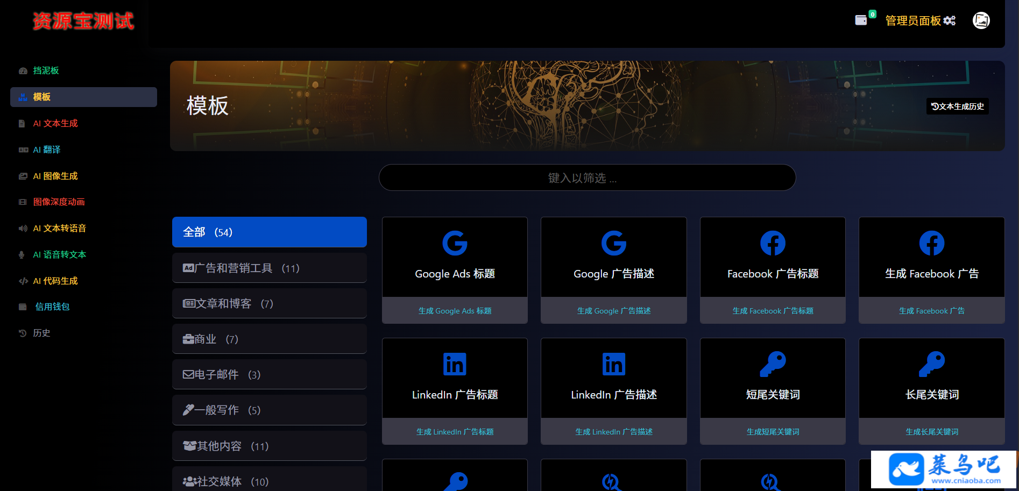Focus the 键入以筛选 filter field

coord(587,177)
